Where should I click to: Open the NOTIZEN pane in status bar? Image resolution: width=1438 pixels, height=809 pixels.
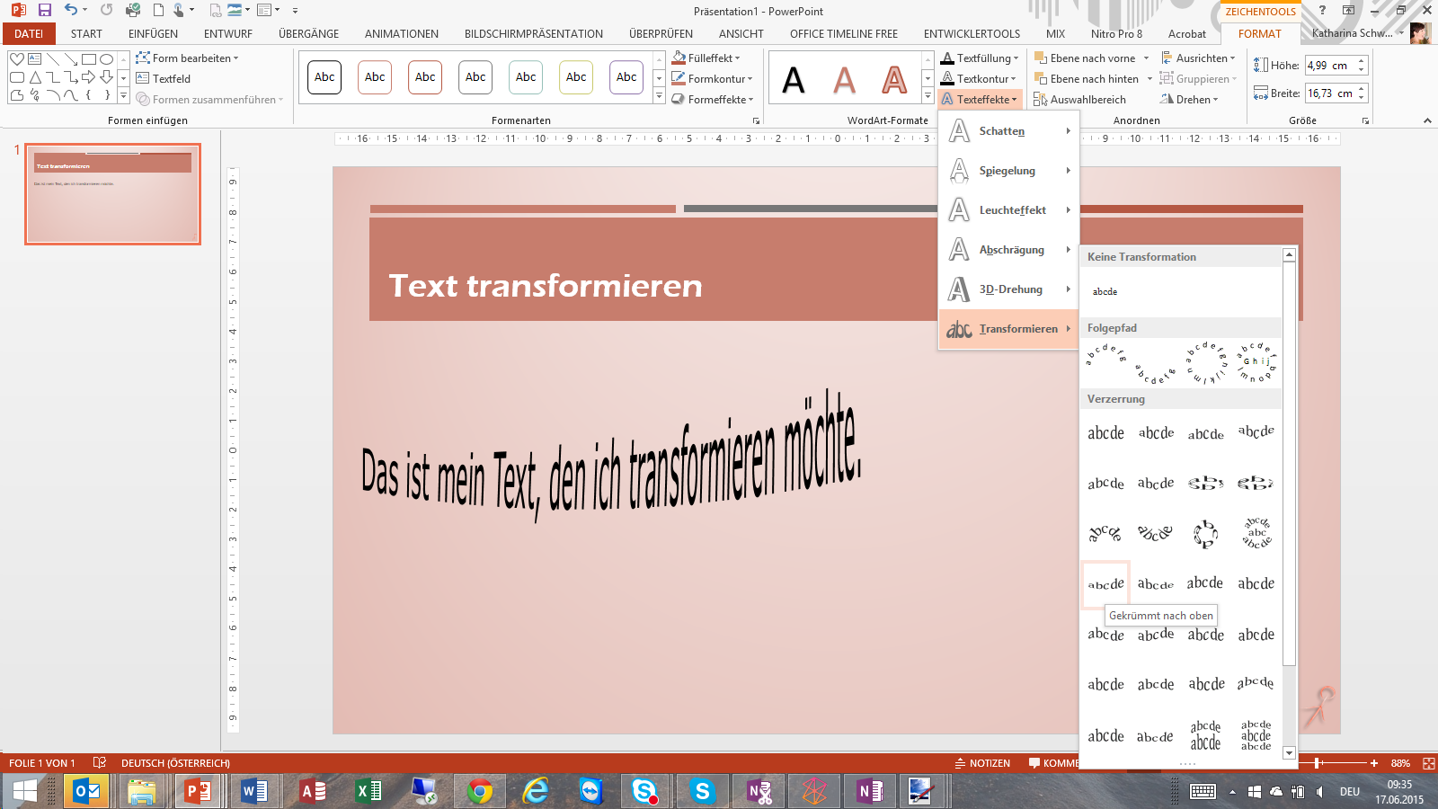pyautogui.click(x=981, y=763)
